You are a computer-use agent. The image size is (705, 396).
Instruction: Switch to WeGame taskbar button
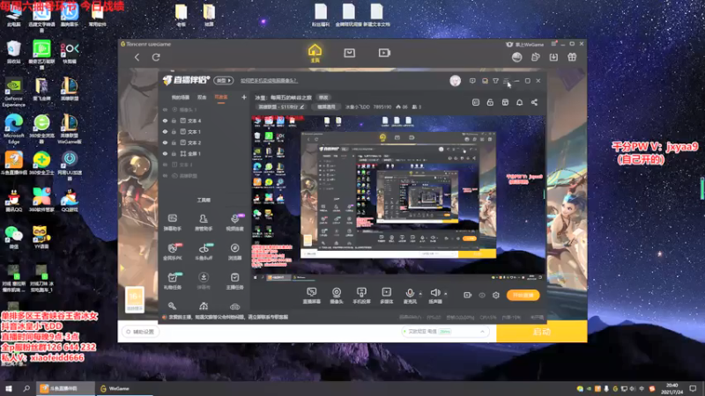pyautogui.click(x=123, y=389)
